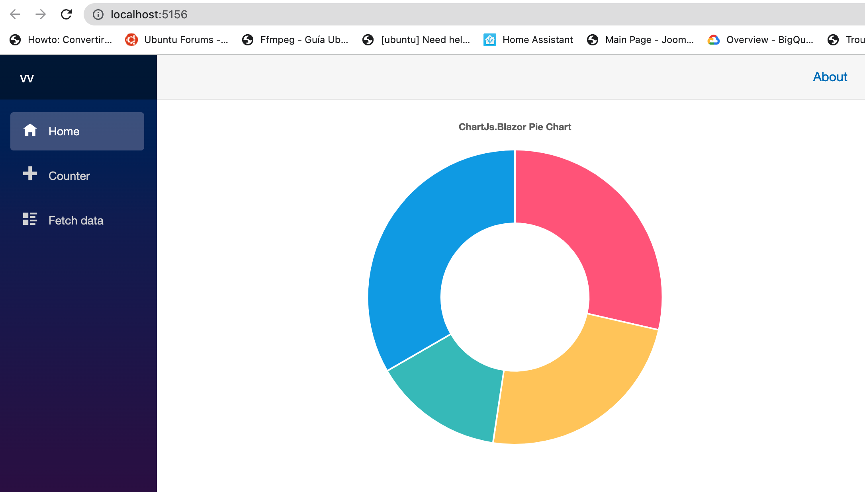Click the VV brand title in the sidebar
The image size is (865, 492).
(x=27, y=78)
